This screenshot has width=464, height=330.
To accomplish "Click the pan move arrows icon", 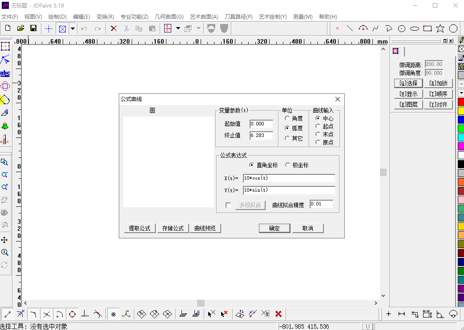I will point(4,240).
